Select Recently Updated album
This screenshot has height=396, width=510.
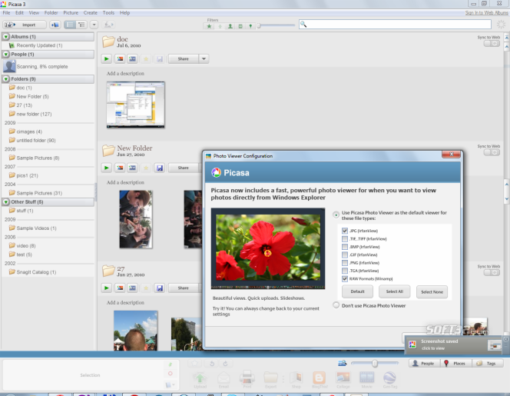pyautogui.click(x=39, y=45)
